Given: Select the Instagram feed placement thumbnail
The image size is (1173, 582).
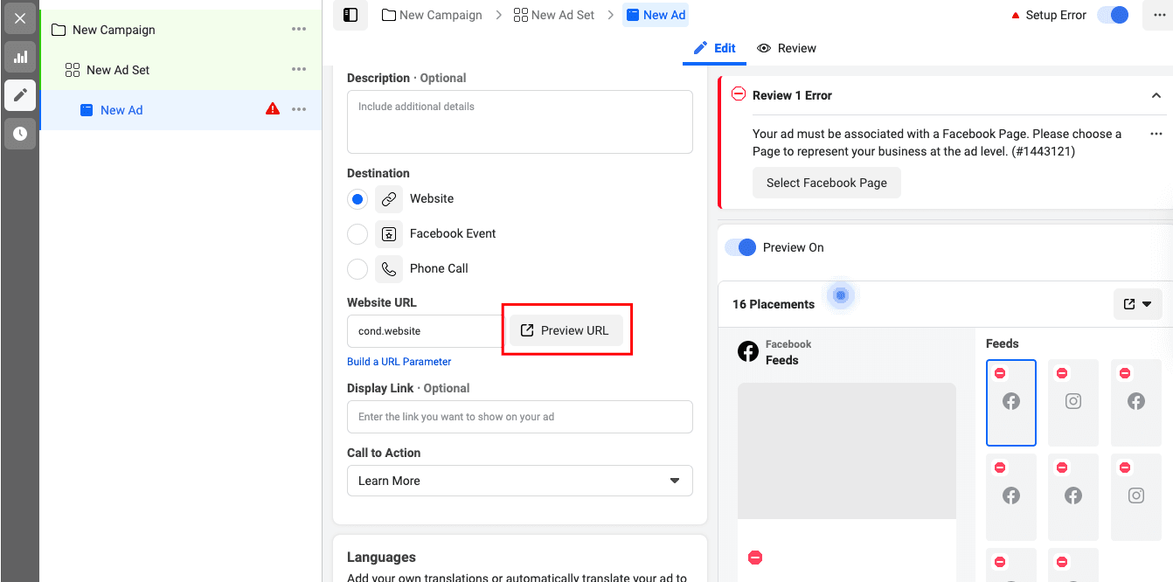Looking at the screenshot, I should 1073,402.
